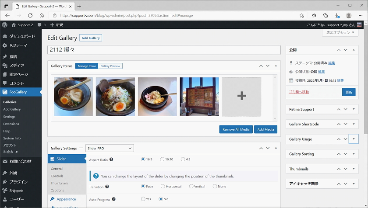Open the Slider PRO template dropdown
368x208 pixels.
click(x=110, y=148)
